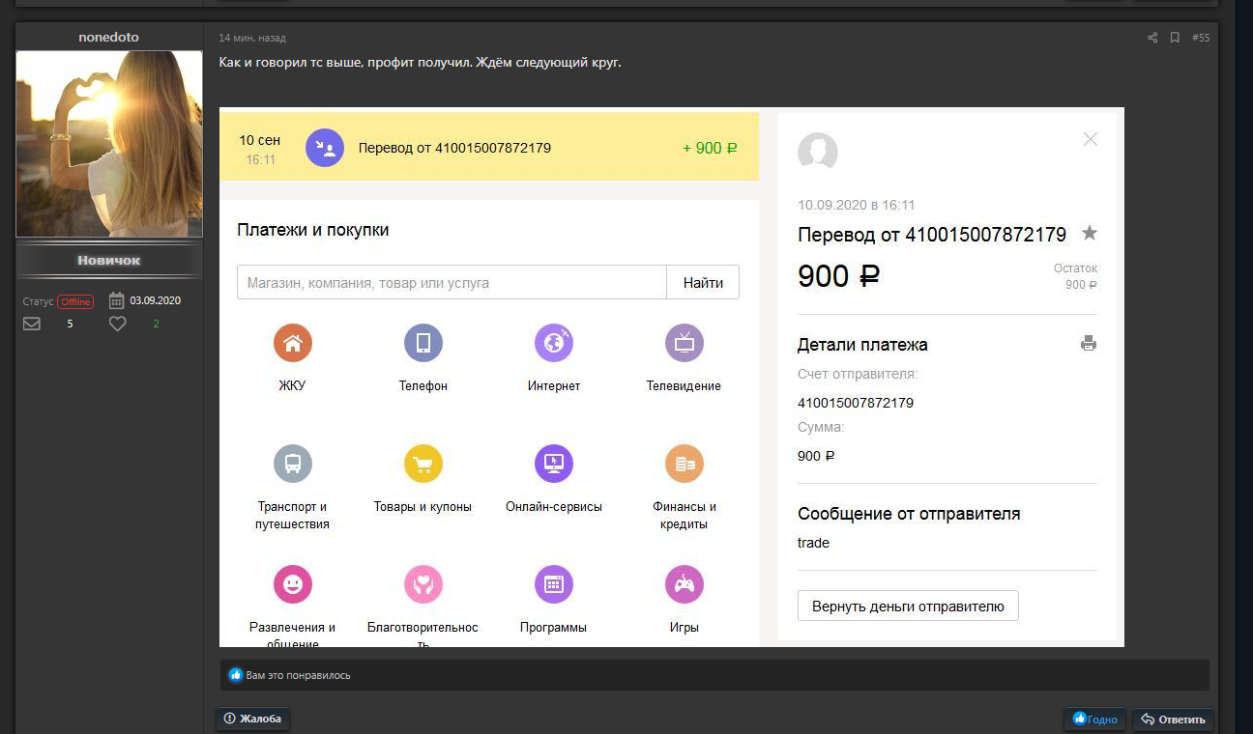Image resolution: width=1253 pixels, height=734 pixels.
Task: Click the Найти search button
Action: coord(703,282)
